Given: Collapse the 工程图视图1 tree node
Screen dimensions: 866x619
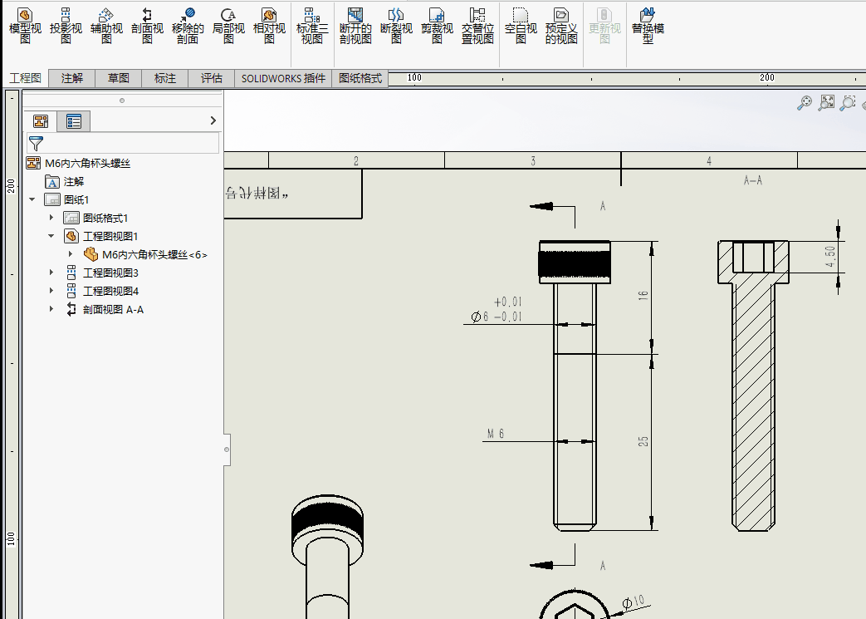Looking at the screenshot, I should [51, 236].
